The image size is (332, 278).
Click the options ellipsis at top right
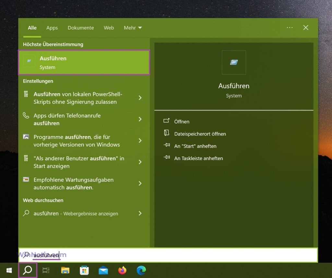tap(290, 28)
